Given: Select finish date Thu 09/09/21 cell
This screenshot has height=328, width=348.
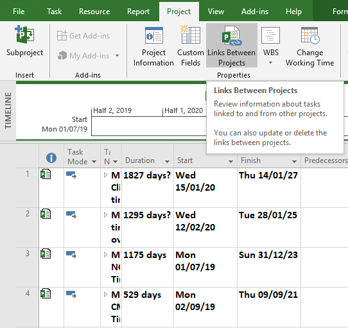Looking at the screenshot, I should pos(269,307).
